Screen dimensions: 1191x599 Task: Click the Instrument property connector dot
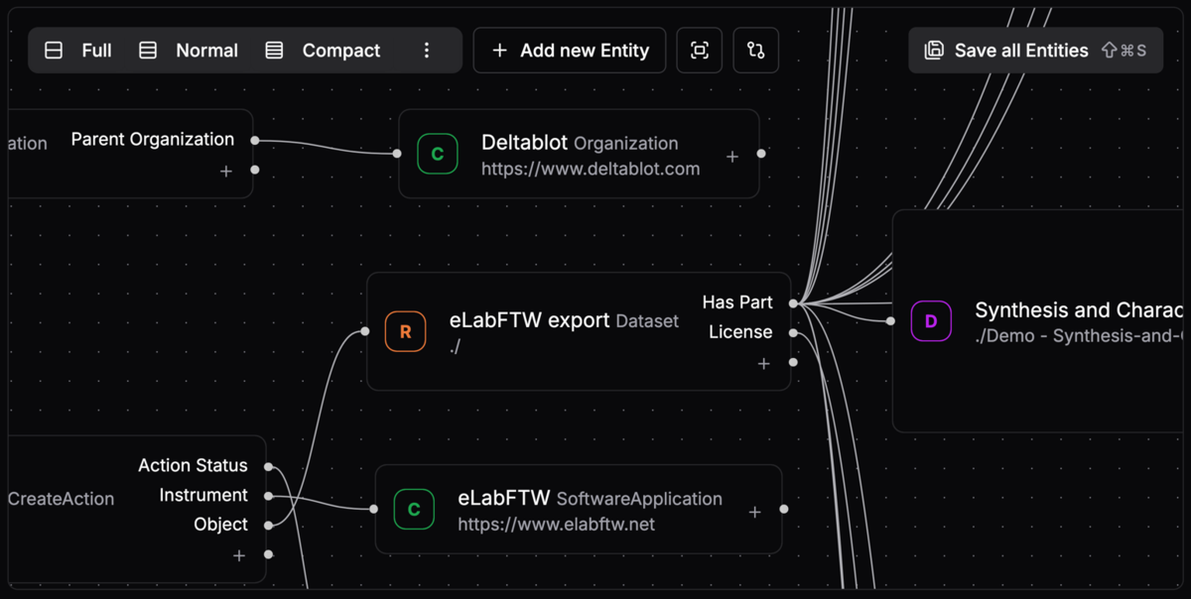coord(269,495)
